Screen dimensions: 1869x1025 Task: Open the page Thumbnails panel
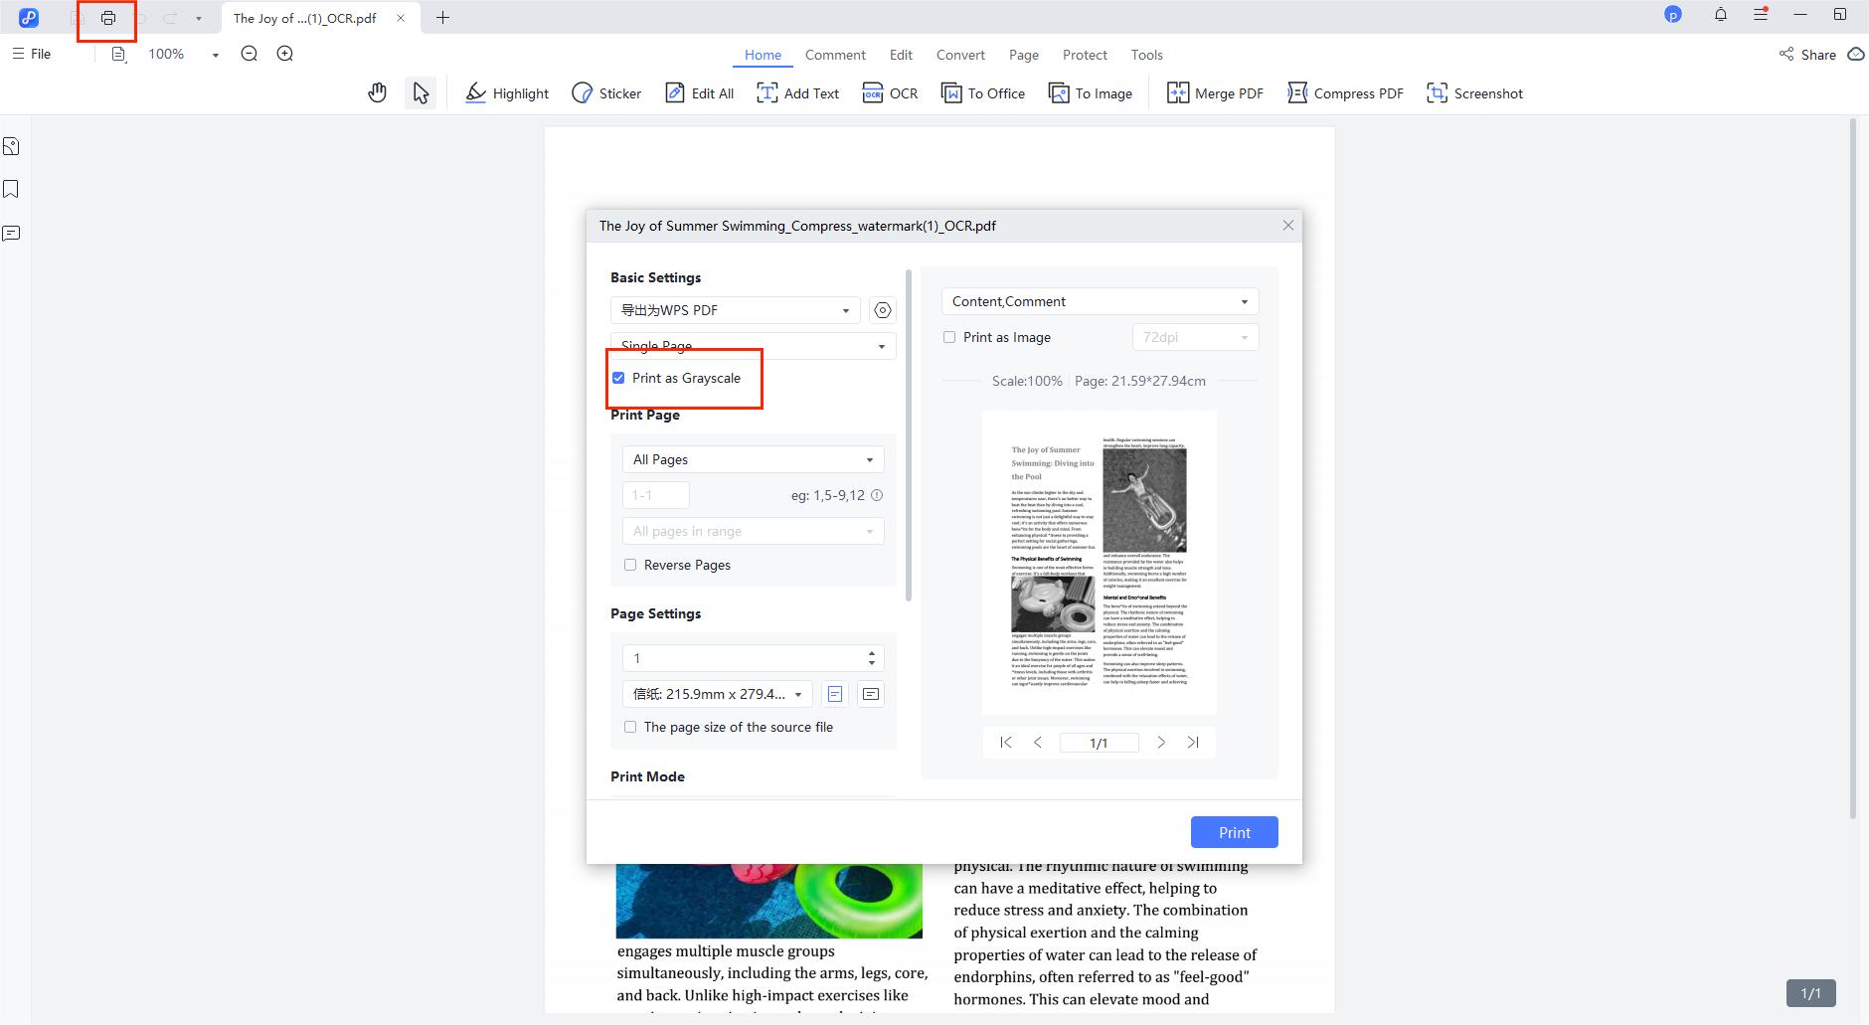click(11, 145)
